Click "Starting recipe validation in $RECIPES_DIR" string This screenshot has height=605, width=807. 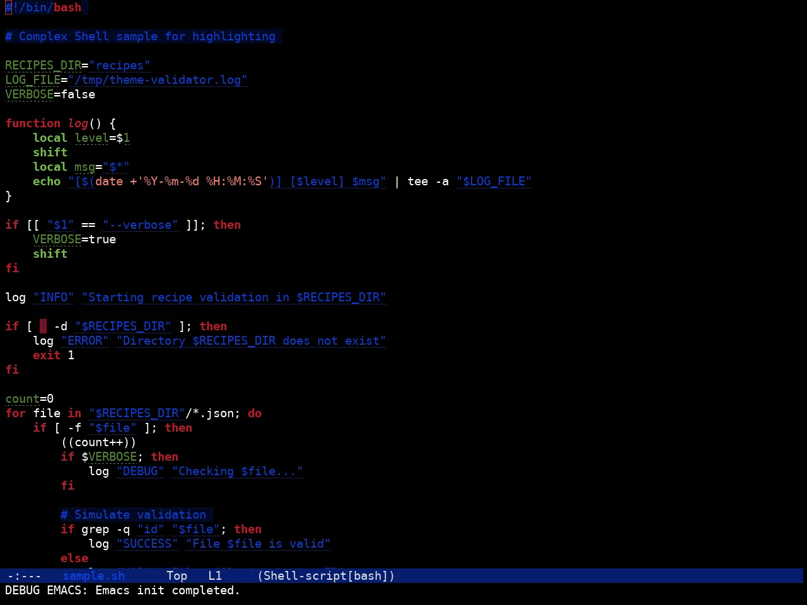234,297
